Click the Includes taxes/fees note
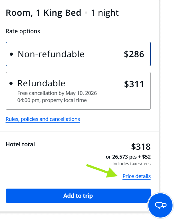 pos(132,164)
